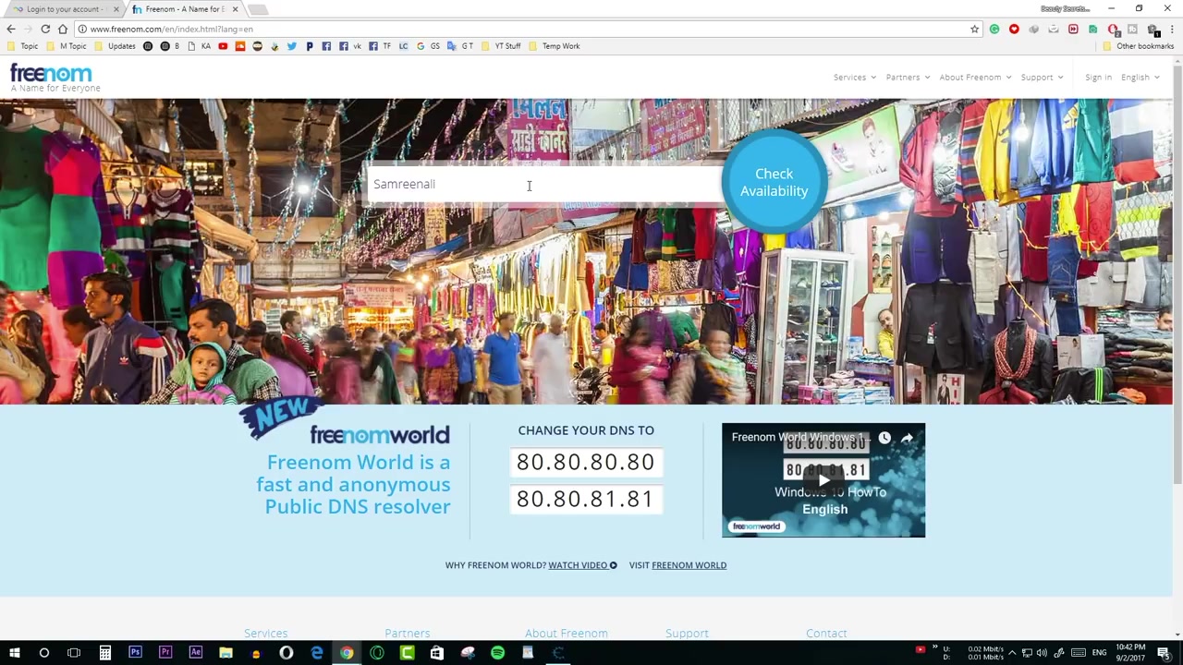Play the Freenom World video

click(823, 480)
